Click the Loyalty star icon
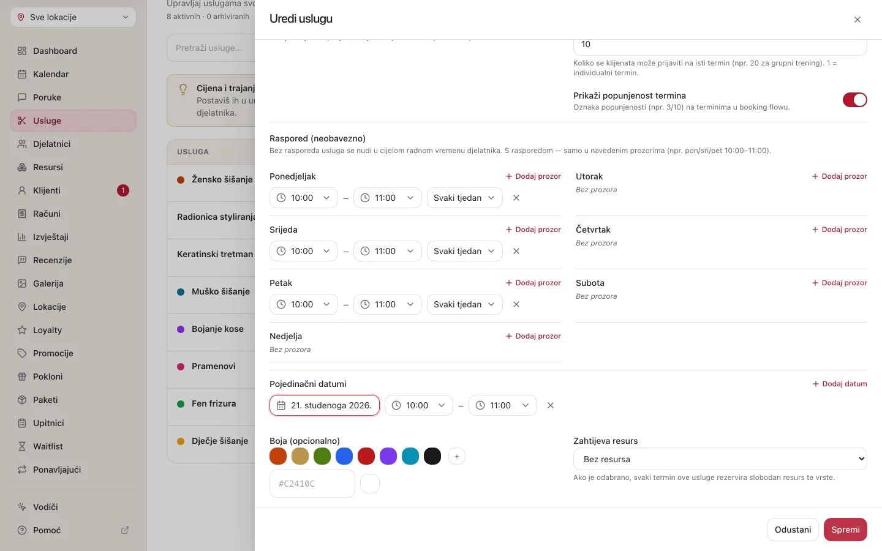The height and width of the screenshot is (551, 882). pyautogui.click(x=22, y=330)
